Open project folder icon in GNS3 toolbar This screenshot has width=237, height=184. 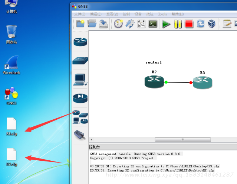(x=92, y=24)
